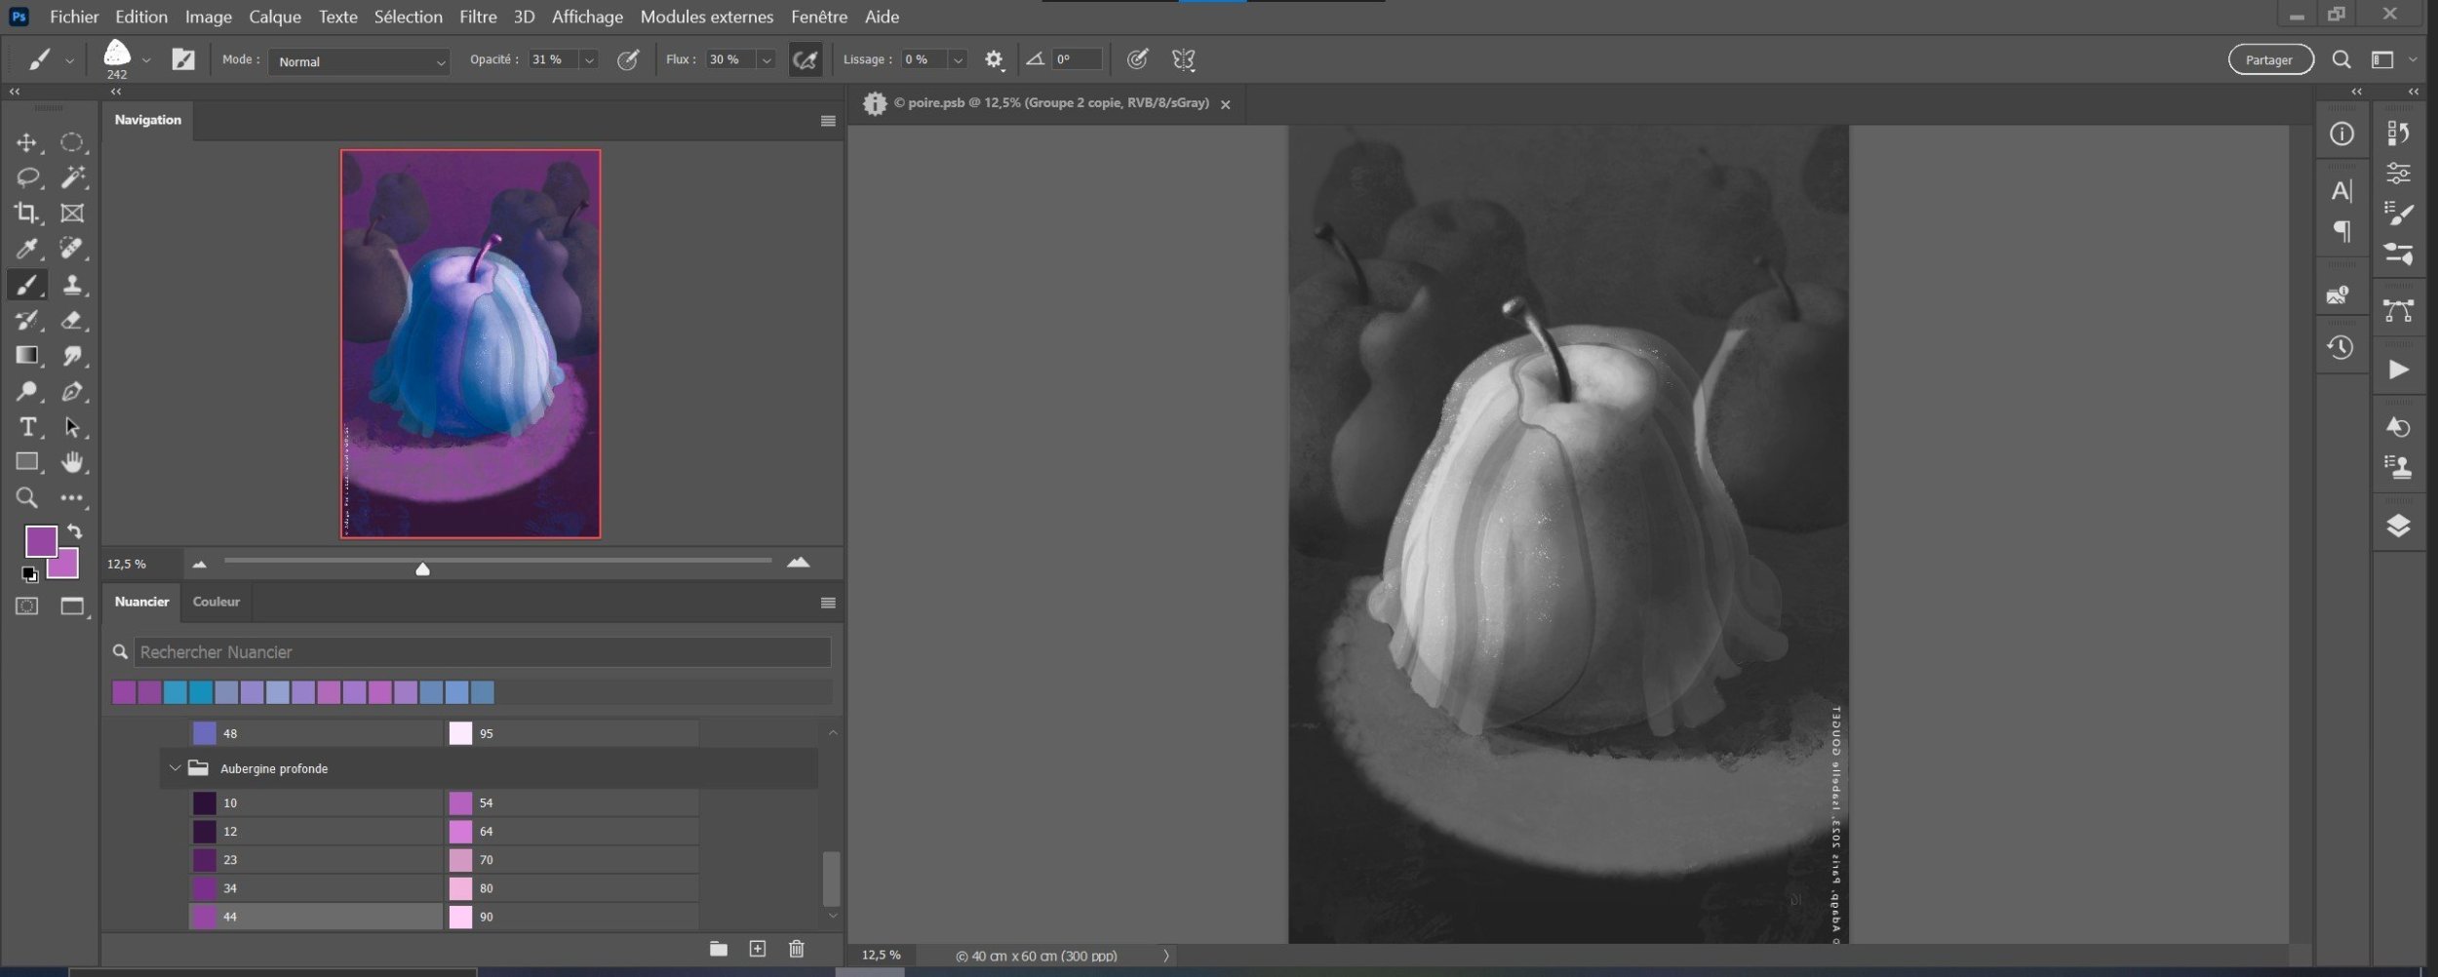
Task: Open the History panel icon
Action: 2340,348
